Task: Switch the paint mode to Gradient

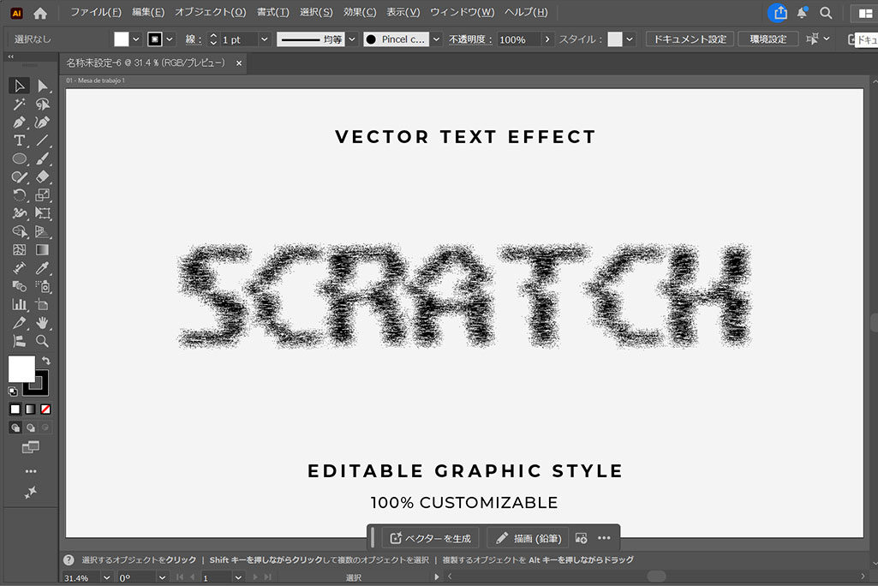Action: coord(30,410)
